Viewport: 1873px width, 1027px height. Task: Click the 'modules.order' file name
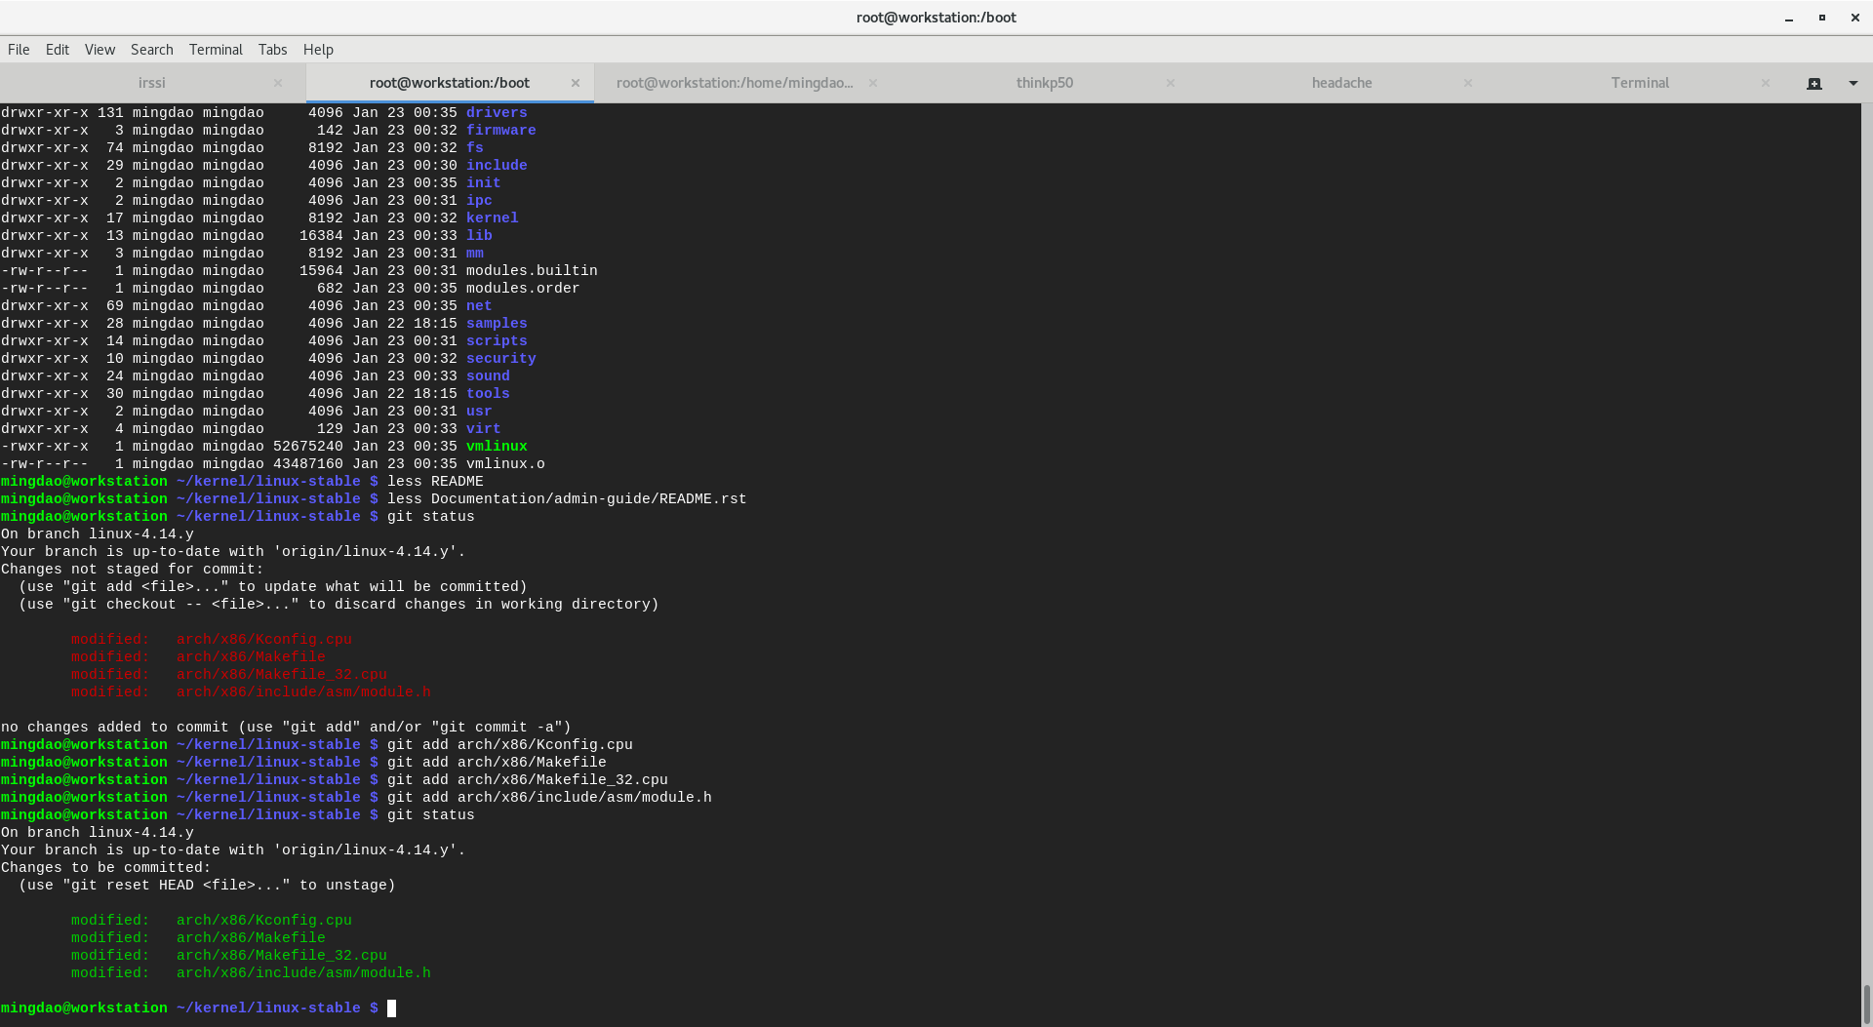pos(523,289)
